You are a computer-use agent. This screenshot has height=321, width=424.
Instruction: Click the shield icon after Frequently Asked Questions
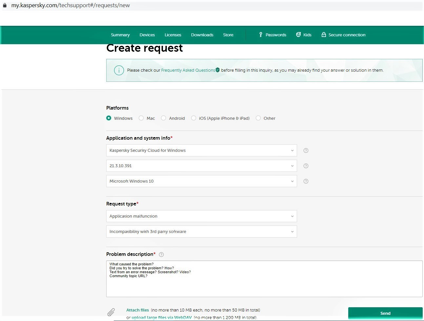[x=217, y=70]
